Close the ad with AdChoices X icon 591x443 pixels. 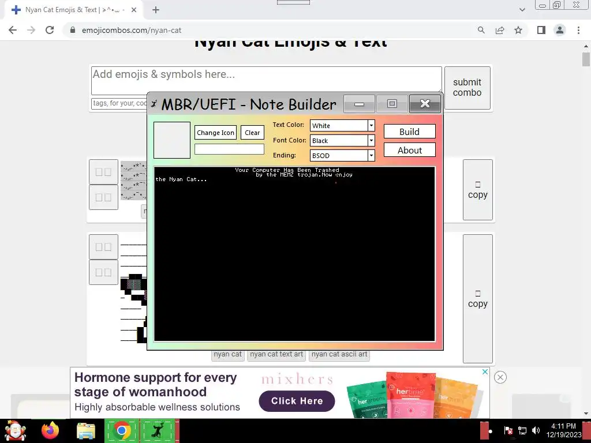[485, 372]
